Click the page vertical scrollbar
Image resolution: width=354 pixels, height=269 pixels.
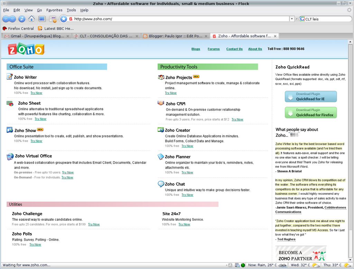[x=350, y=151]
